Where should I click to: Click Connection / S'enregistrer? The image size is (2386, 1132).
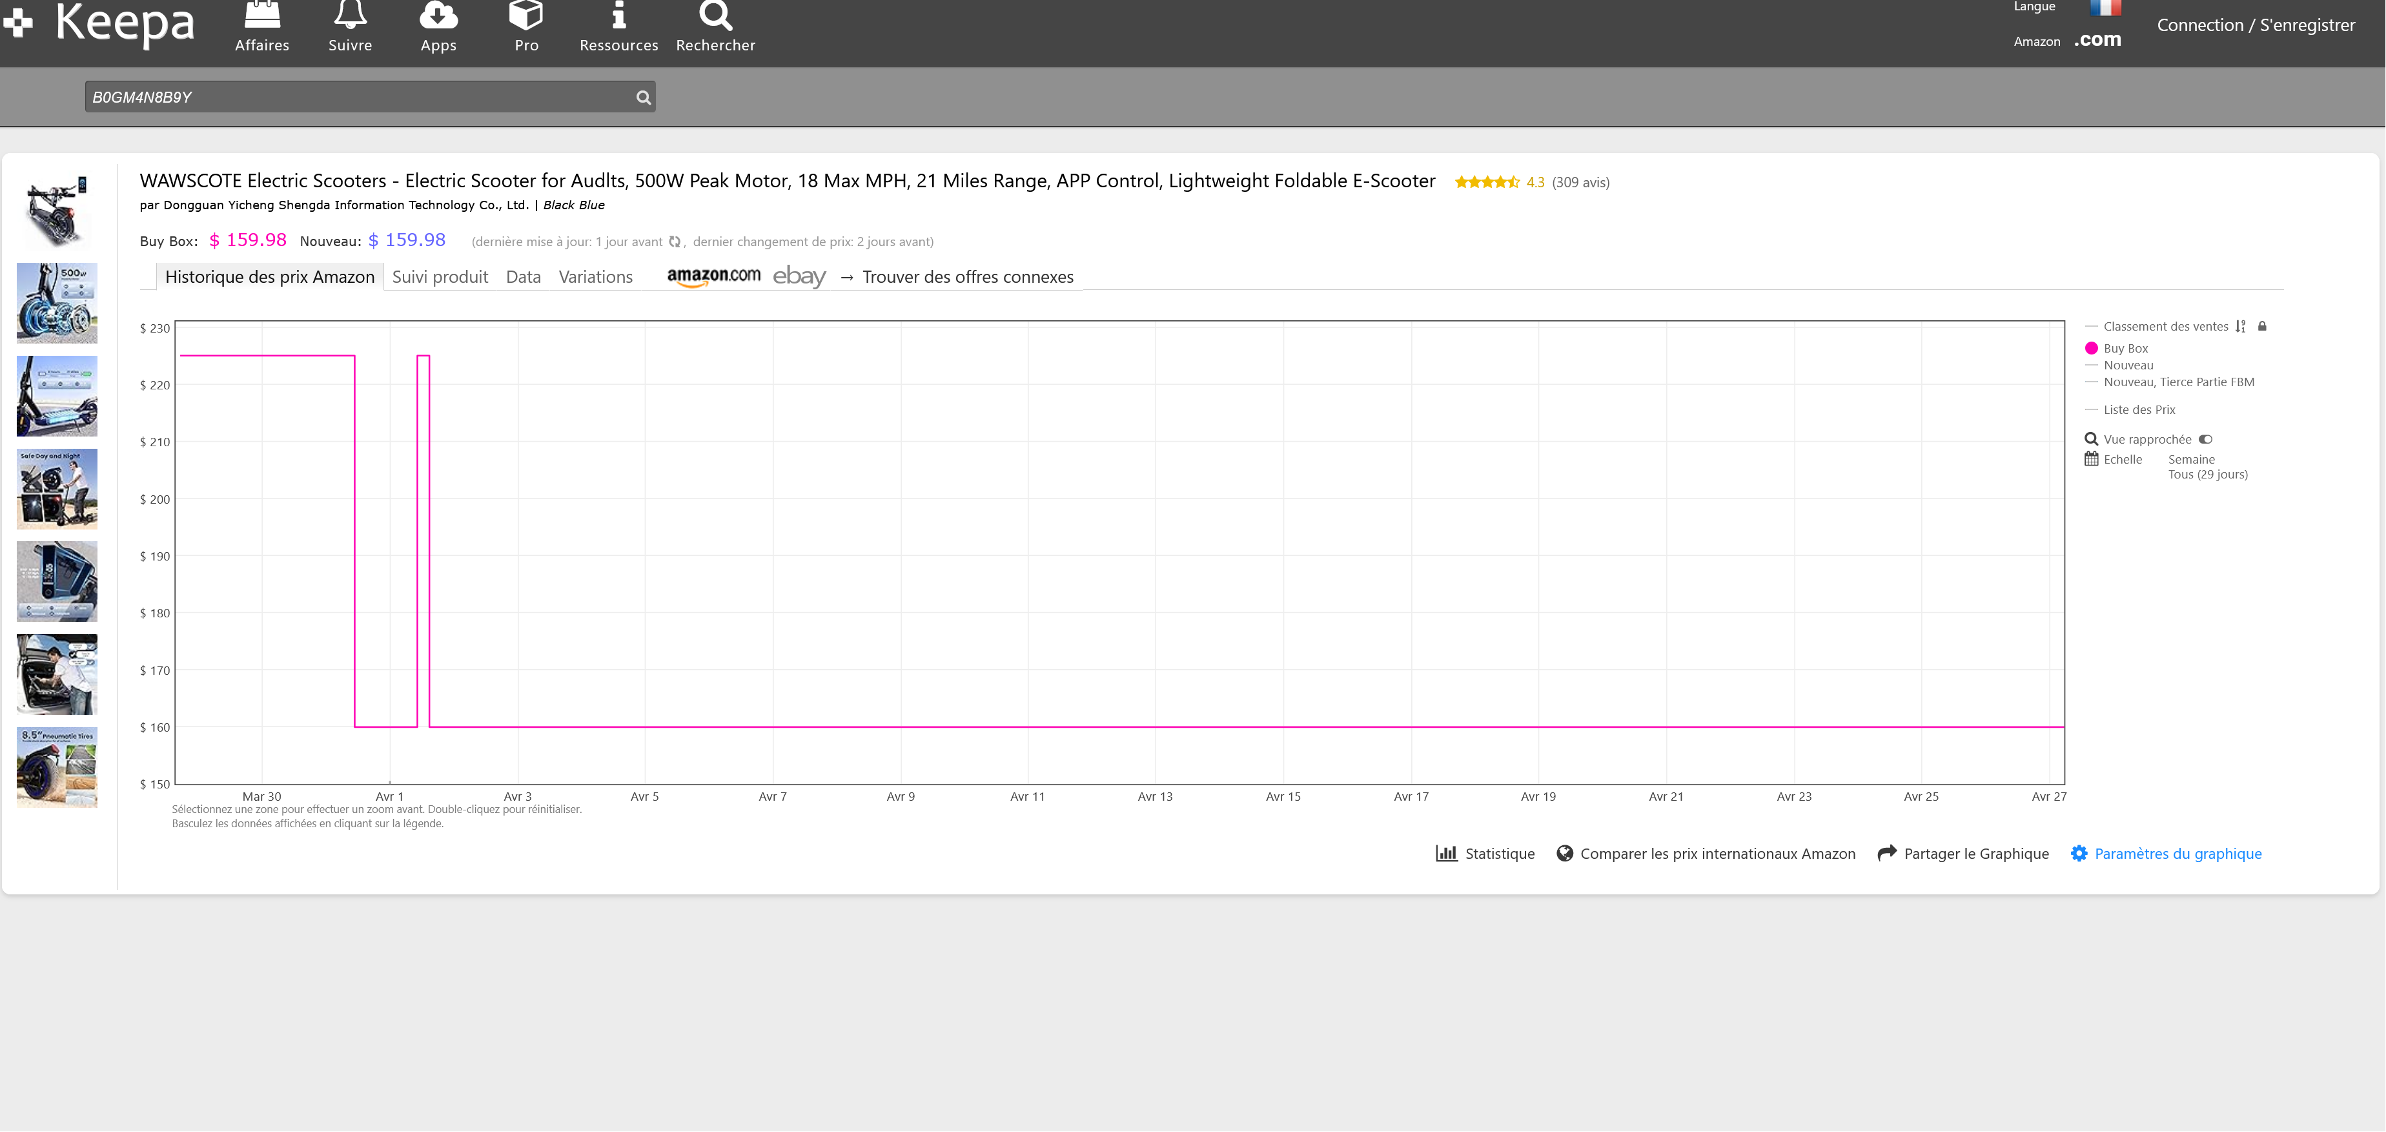coord(2256,25)
